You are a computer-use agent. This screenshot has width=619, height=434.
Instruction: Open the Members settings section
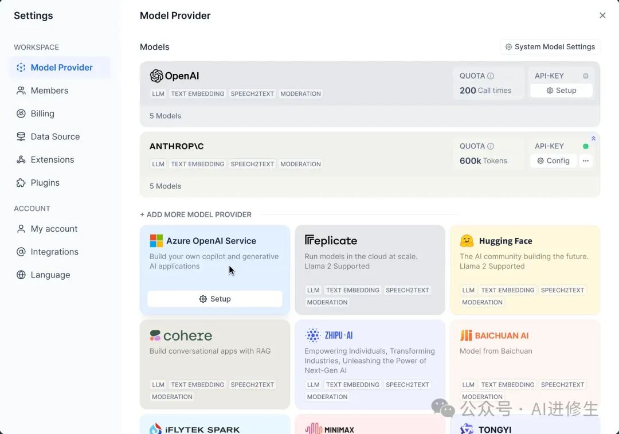click(49, 91)
